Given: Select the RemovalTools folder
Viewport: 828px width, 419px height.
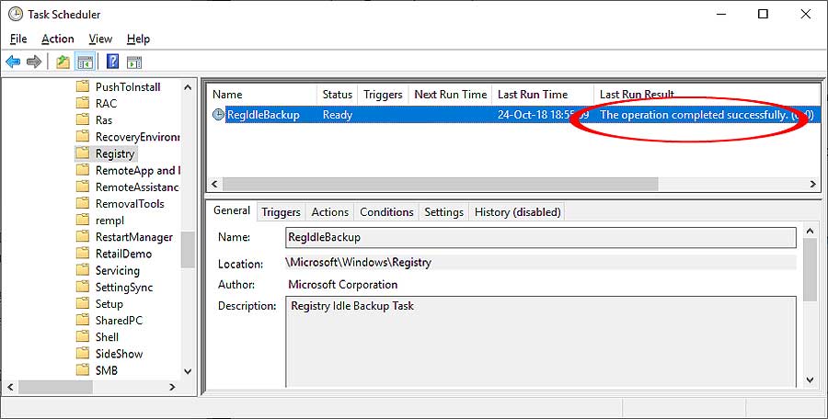Looking at the screenshot, I should coord(130,204).
